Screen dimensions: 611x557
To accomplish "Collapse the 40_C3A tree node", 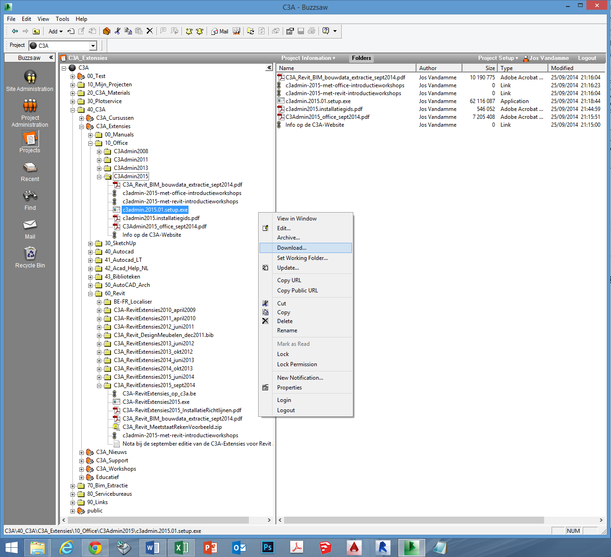I will click(x=73, y=110).
